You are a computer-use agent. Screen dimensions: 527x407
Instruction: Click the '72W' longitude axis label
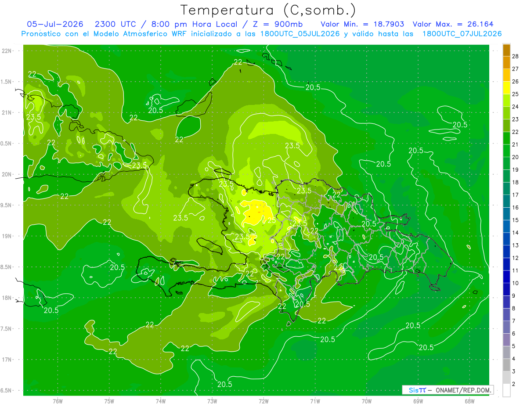click(x=263, y=401)
